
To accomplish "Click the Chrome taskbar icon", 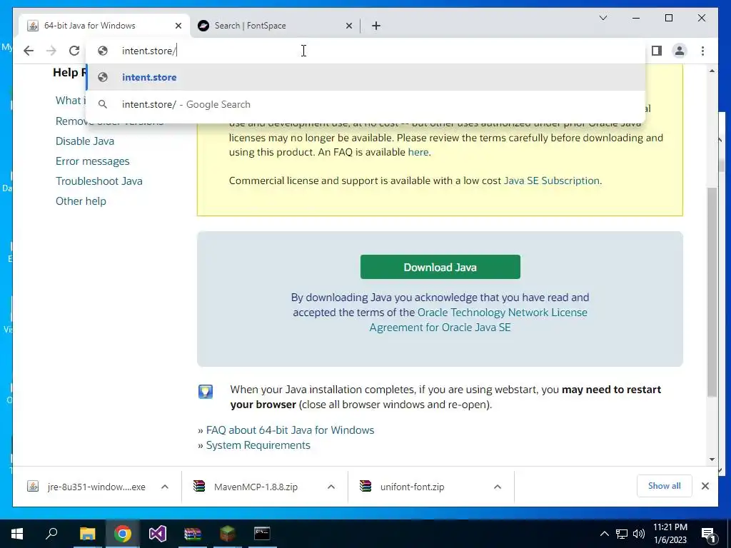I will (x=123, y=534).
